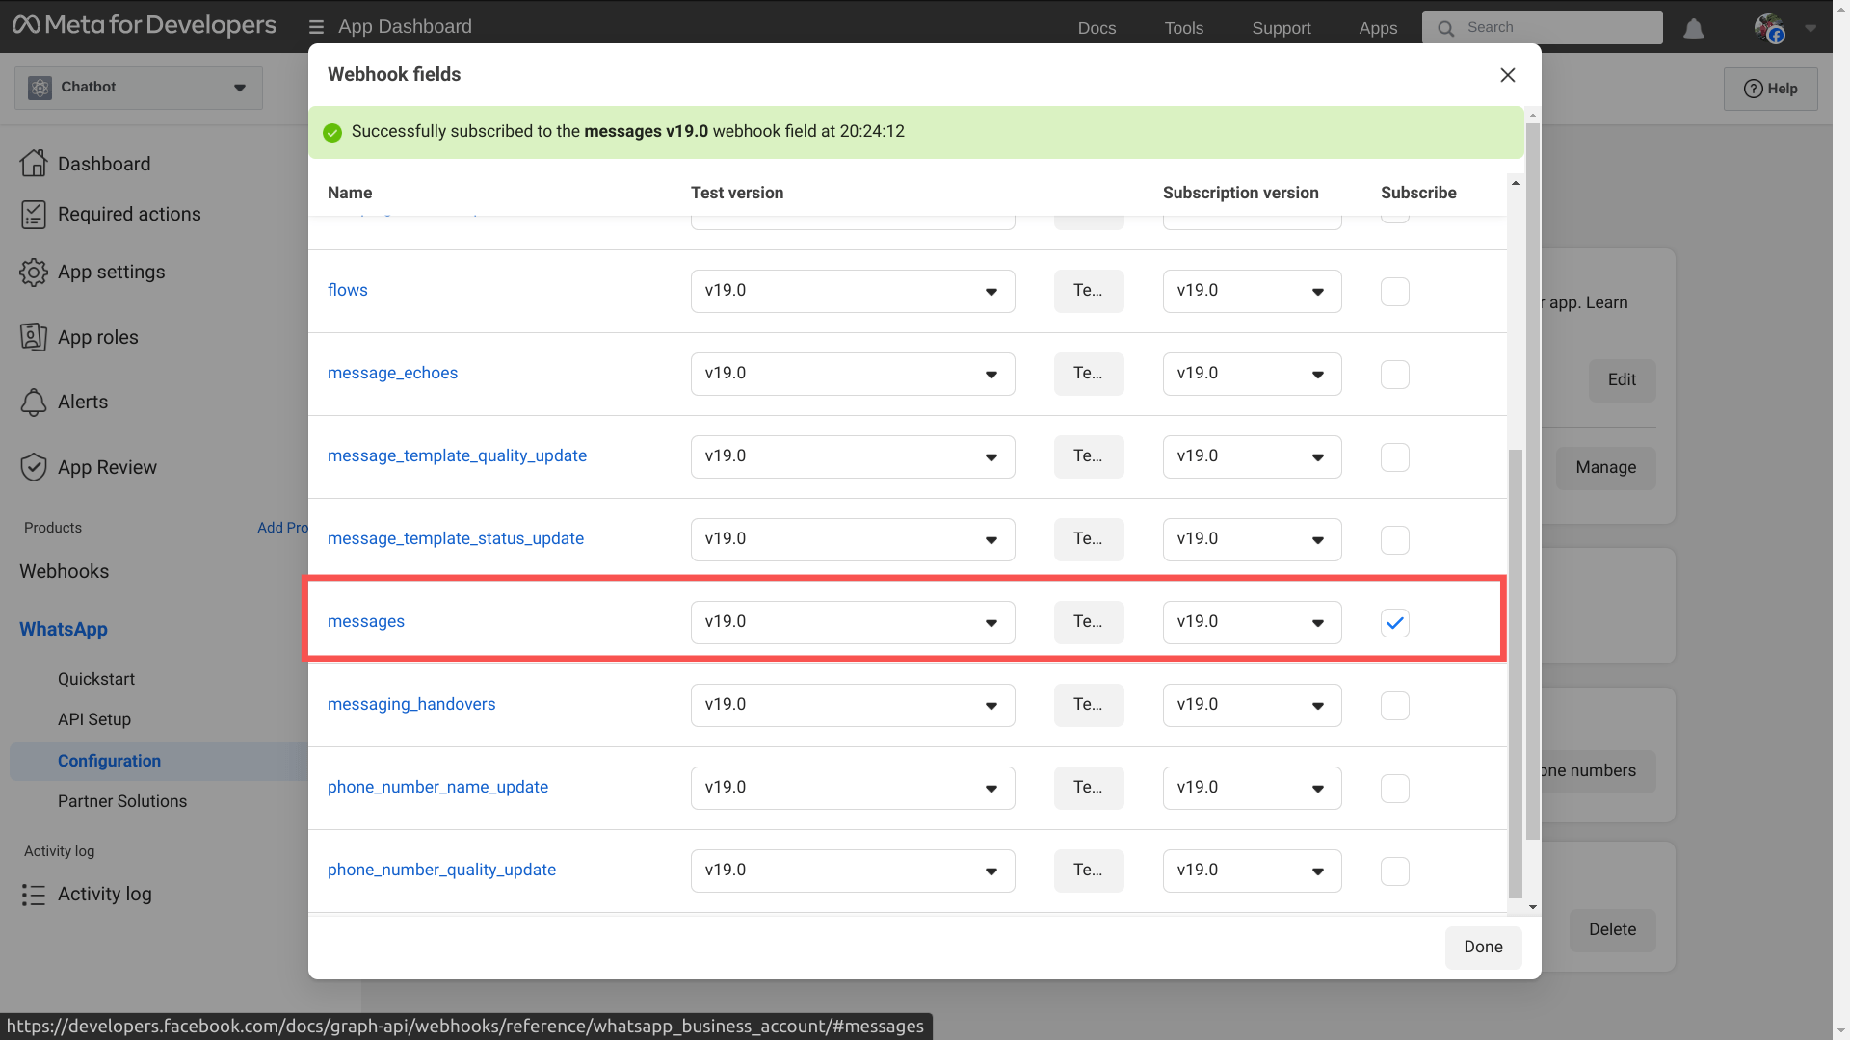The height and width of the screenshot is (1040, 1850).
Task: Open the Configuration sidebar item
Action: coord(159,762)
